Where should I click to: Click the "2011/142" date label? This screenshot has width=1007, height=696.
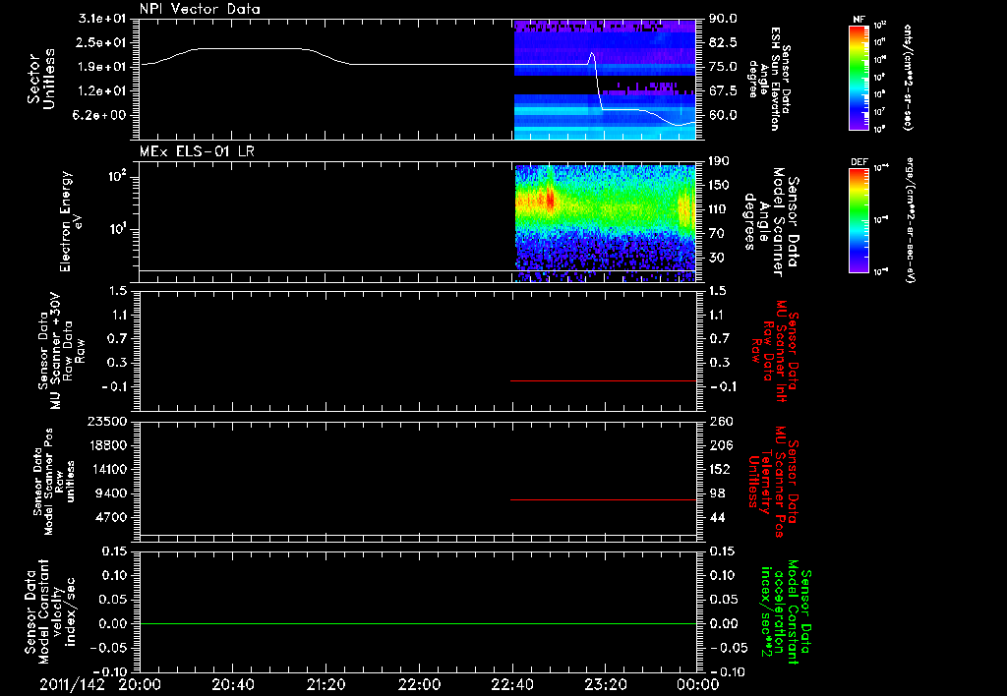pos(72,684)
